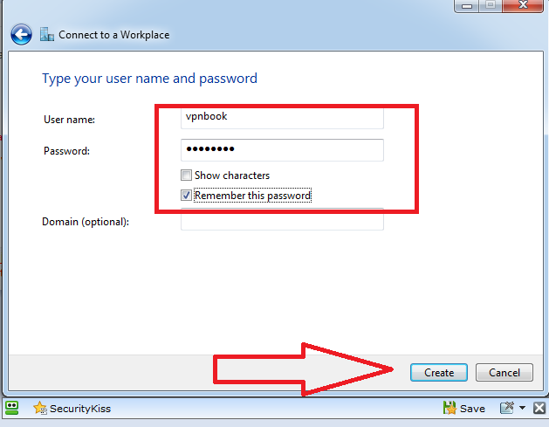This screenshot has height=427, width=549.
Task: Open the SecurityKiss bookmark link
Action: [79, 408]
